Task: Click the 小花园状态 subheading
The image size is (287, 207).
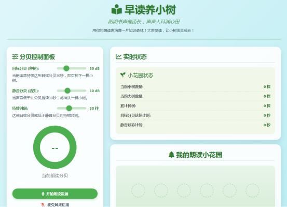Action: click(141, 76)
